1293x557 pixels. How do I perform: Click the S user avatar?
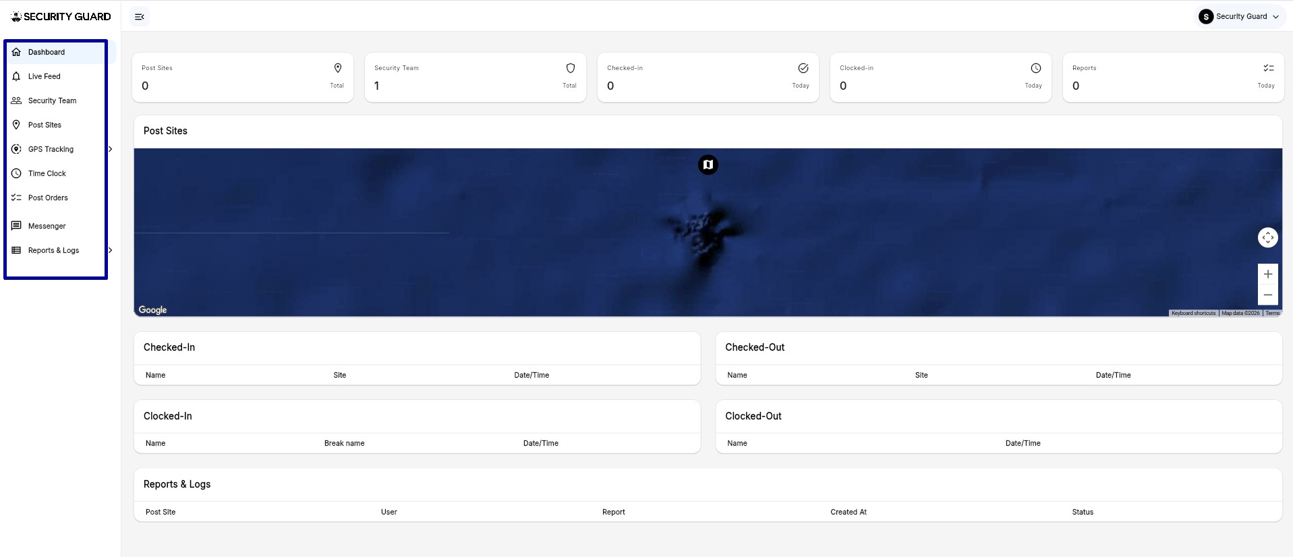click(x=1206, y=17)
